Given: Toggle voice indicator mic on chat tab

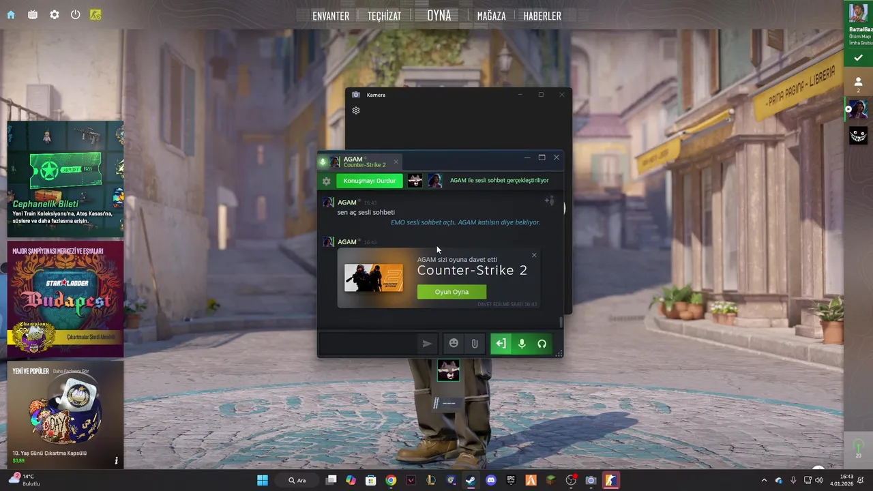Looking at the screenshot, I should pos(323,162).
